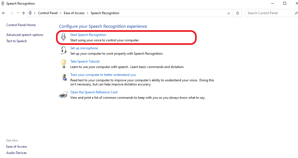
Task: Go up one level with the up arrow
Action: (x=24, y=13)
